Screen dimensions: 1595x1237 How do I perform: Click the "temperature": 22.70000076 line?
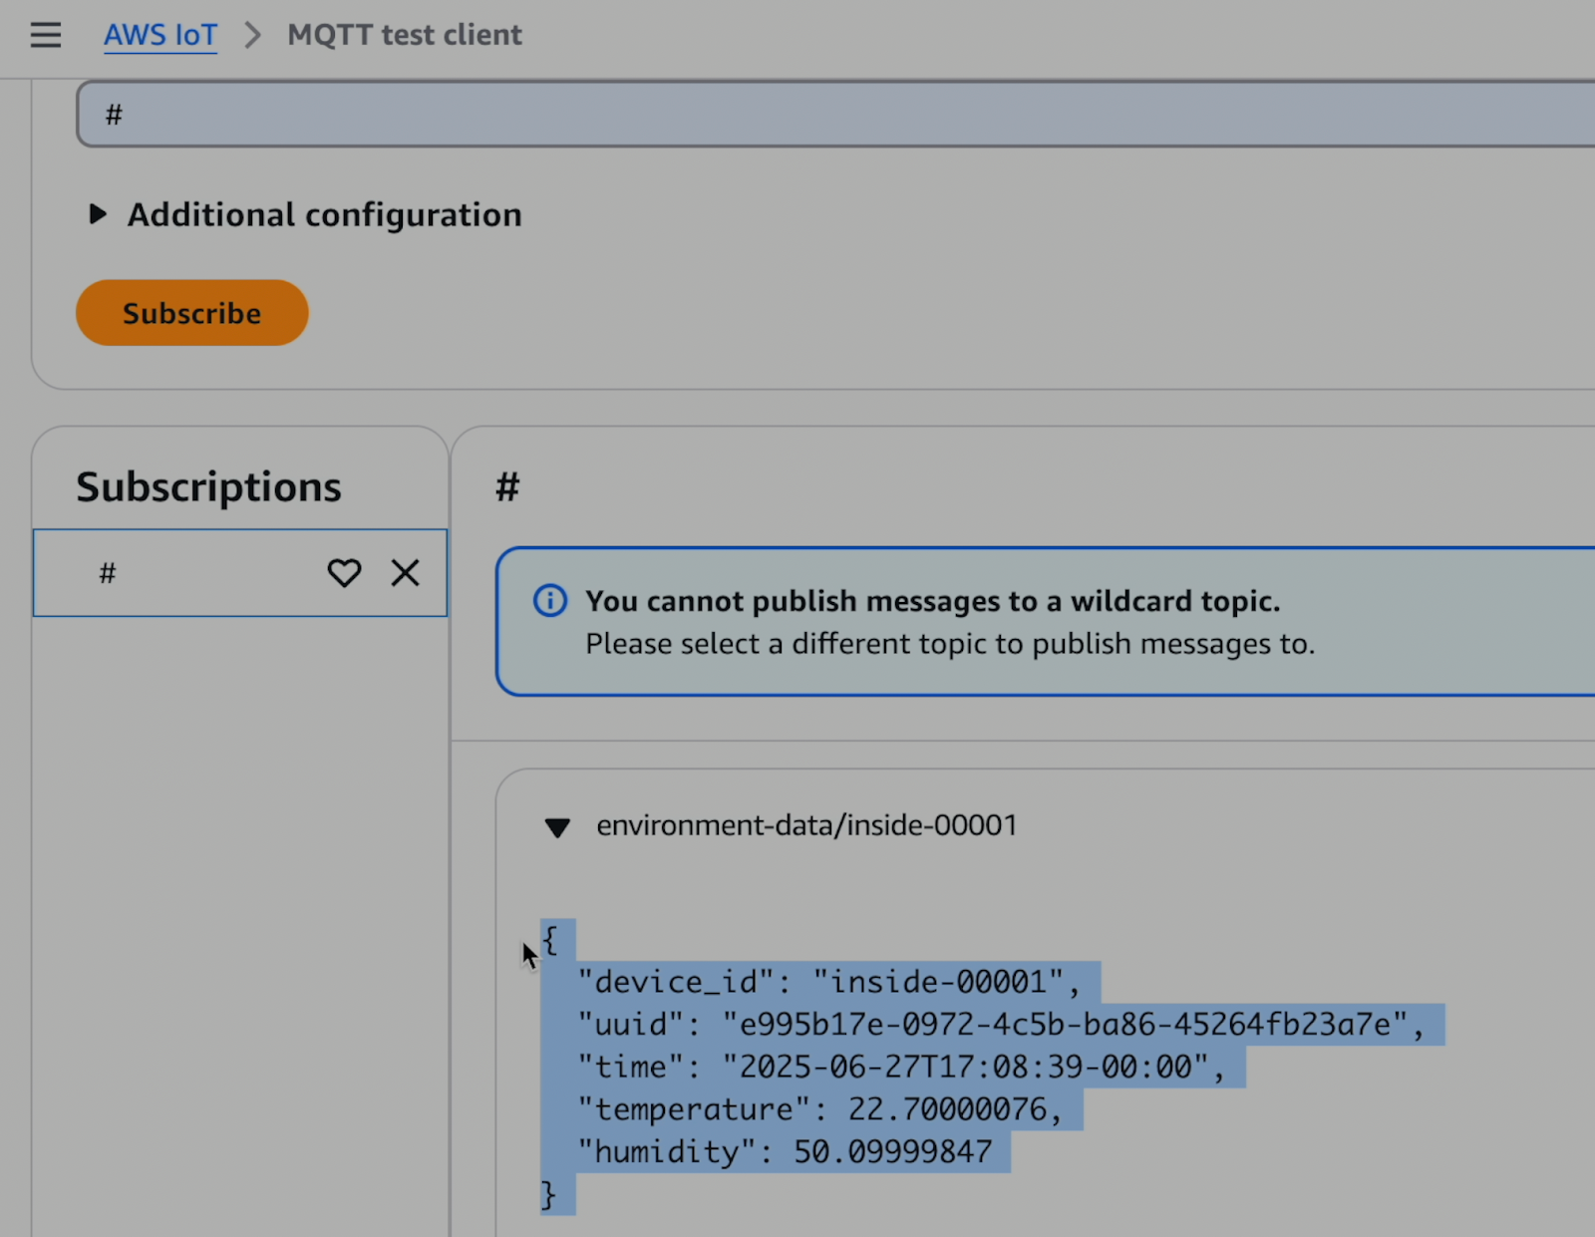(819, 1109)
